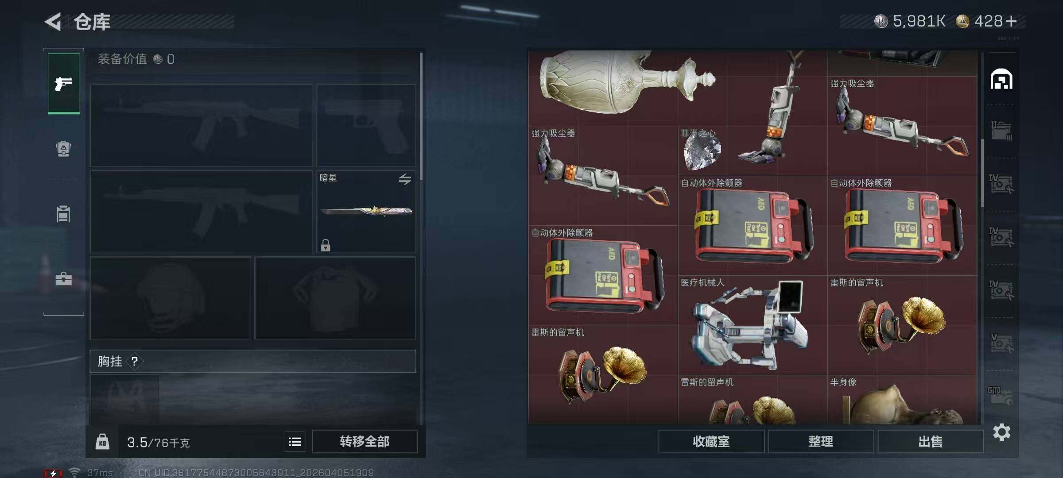Select the main stash house icon
Image resolution: width=1063 pixels, height=478 pixels.
coord(1001,79)
